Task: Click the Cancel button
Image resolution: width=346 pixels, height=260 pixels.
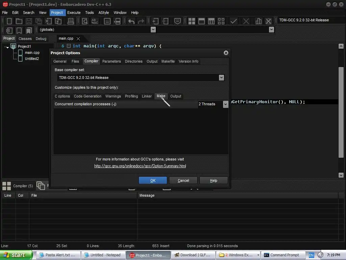Action: 183,180
